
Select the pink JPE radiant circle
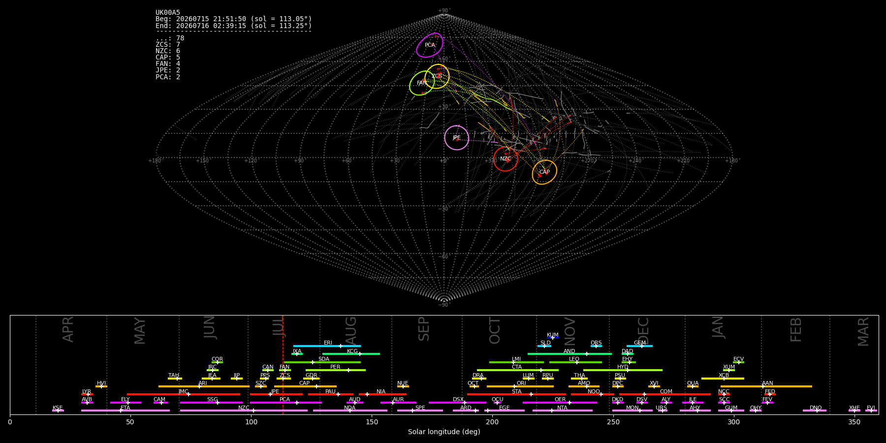[x=457, y=137]
